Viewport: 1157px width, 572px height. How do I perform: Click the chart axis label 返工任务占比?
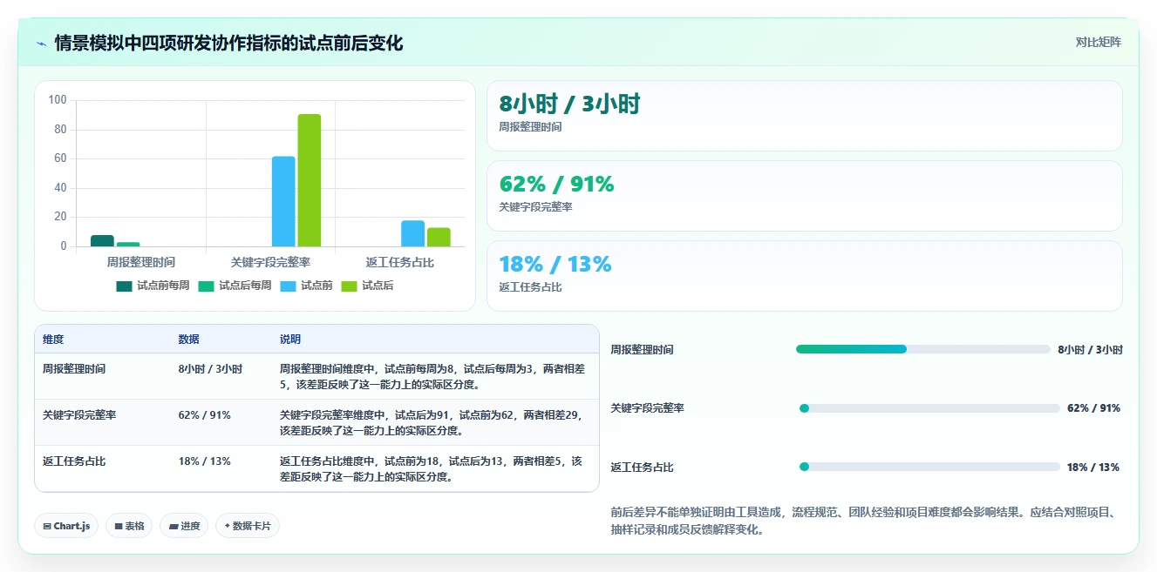tap(400, 262)
